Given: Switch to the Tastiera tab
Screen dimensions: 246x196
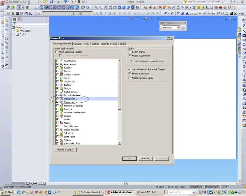Looking at the screenshot, I should tap(95, 44).
